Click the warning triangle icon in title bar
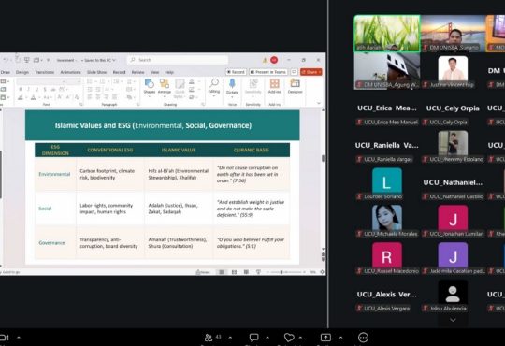 [x=265, y=60]
